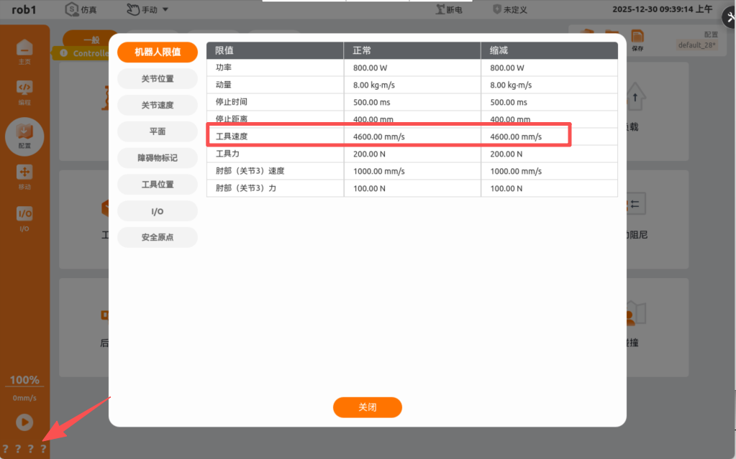This screenshot has width=736, height=459.
Task: Click the 关闭 button
Action: pos(367,407)
